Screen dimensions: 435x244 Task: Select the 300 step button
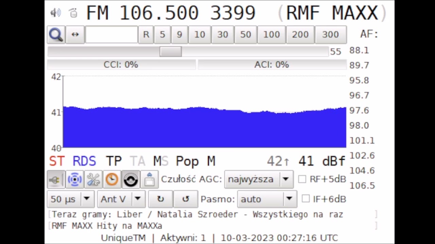331,35
